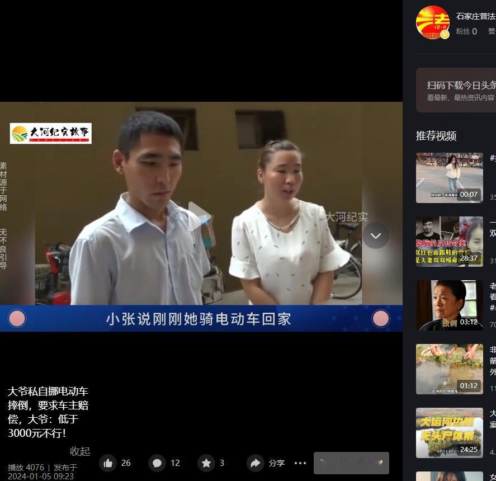Open recommended video lasting 28:37
The image size is (496, 481).
pos(449,242)
